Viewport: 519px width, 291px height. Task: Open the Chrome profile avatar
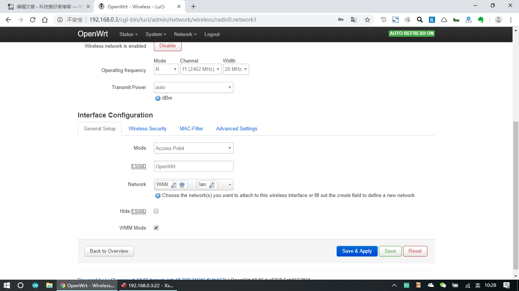pyautogui.click(x=498, y=20)
